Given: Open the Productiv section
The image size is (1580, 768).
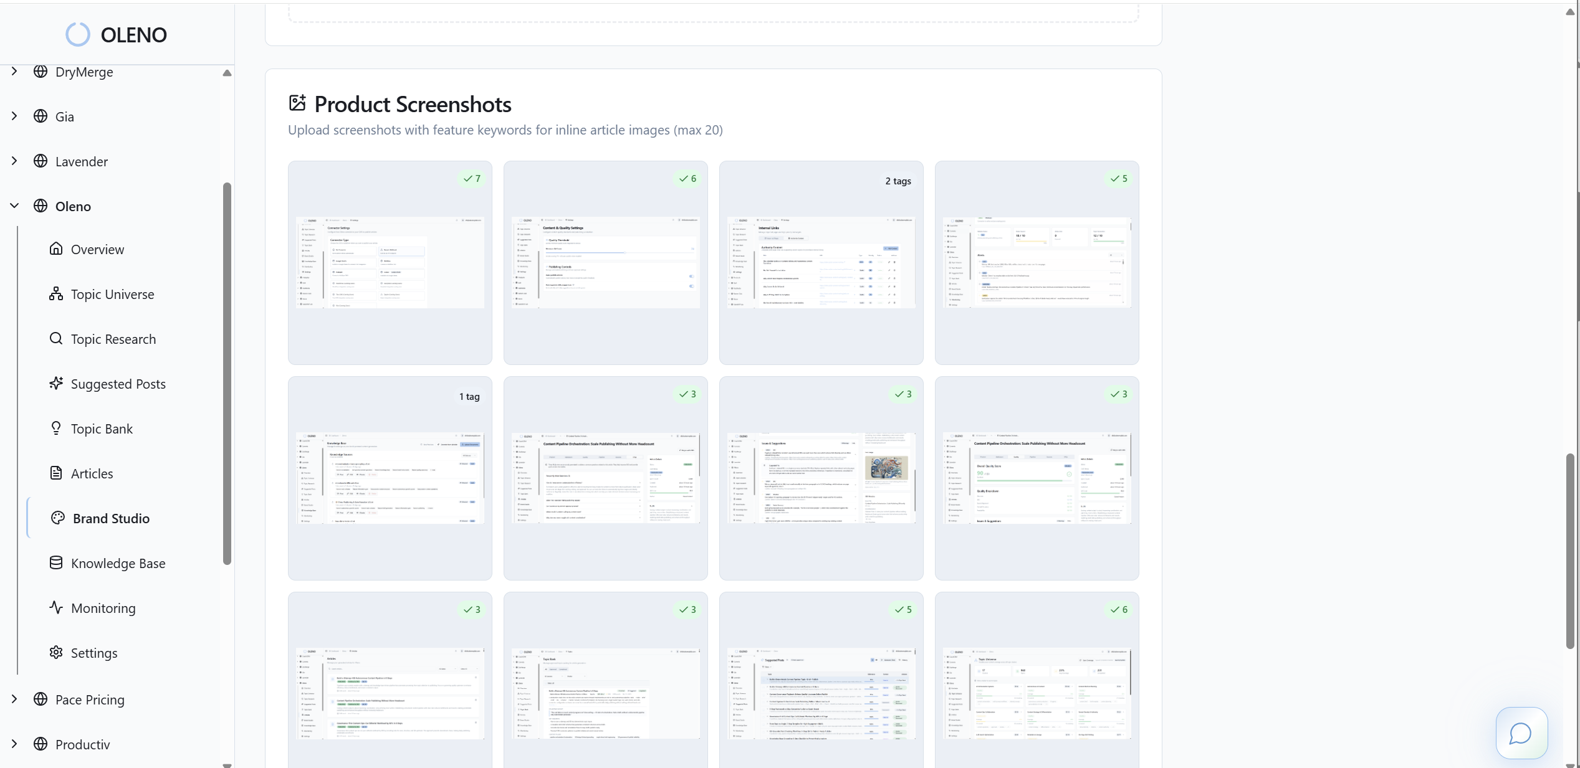Looking at the screenshot, I should pos(14,744).
